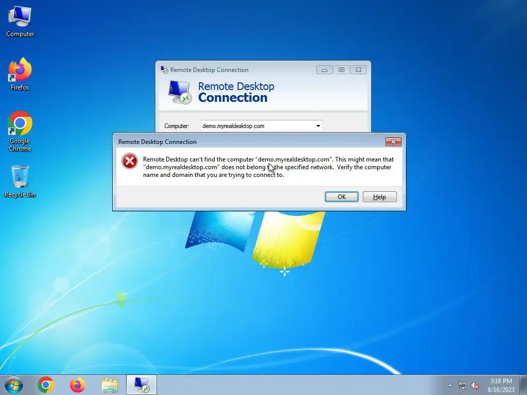Click the OK button in error dialog
Screen dimensions: 527x395
(342, 197)
